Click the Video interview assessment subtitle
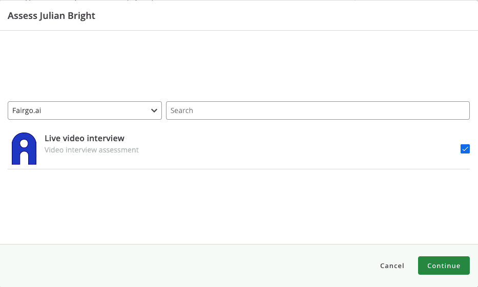 [92, 150]
